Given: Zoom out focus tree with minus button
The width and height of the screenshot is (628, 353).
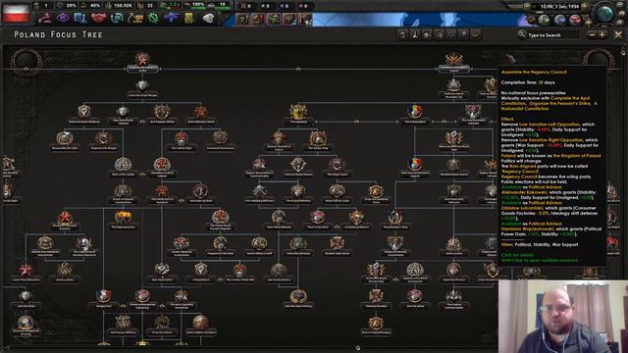Looking at the screenshot, I should [592, 35].
